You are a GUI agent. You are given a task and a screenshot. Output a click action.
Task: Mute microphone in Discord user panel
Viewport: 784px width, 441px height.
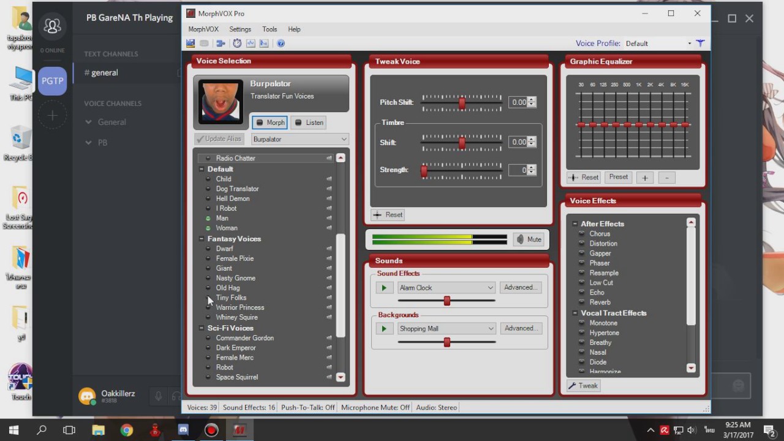click(x=158, y=396)
